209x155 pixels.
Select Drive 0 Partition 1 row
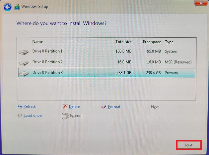tap(106, 51)
